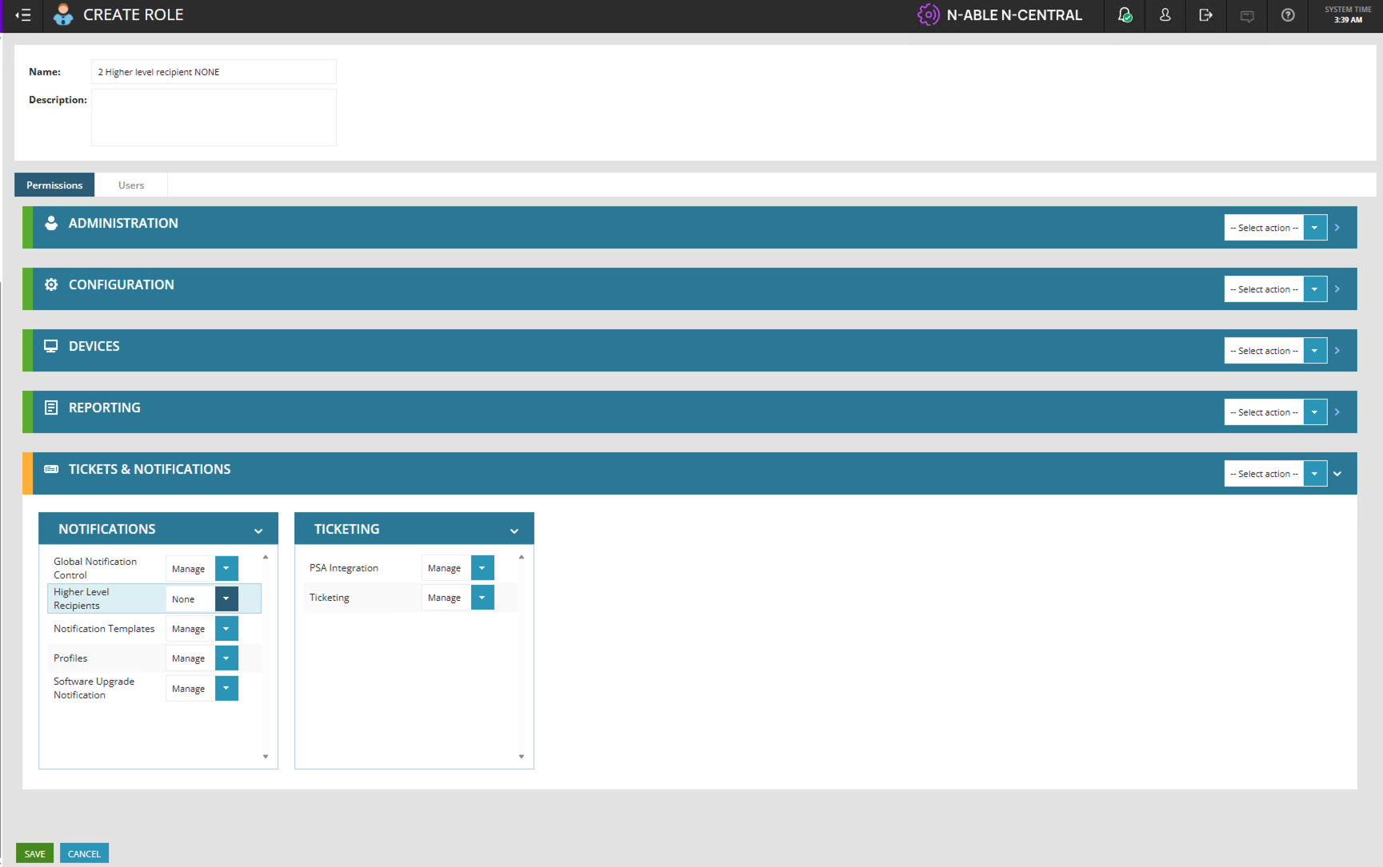Open the notifications bell icon
1383x867 pixels.
pyautogui.click(x=1125, y=15)
